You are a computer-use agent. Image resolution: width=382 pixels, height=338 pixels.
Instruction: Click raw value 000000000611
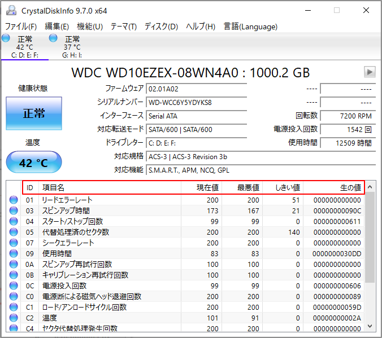337,221
